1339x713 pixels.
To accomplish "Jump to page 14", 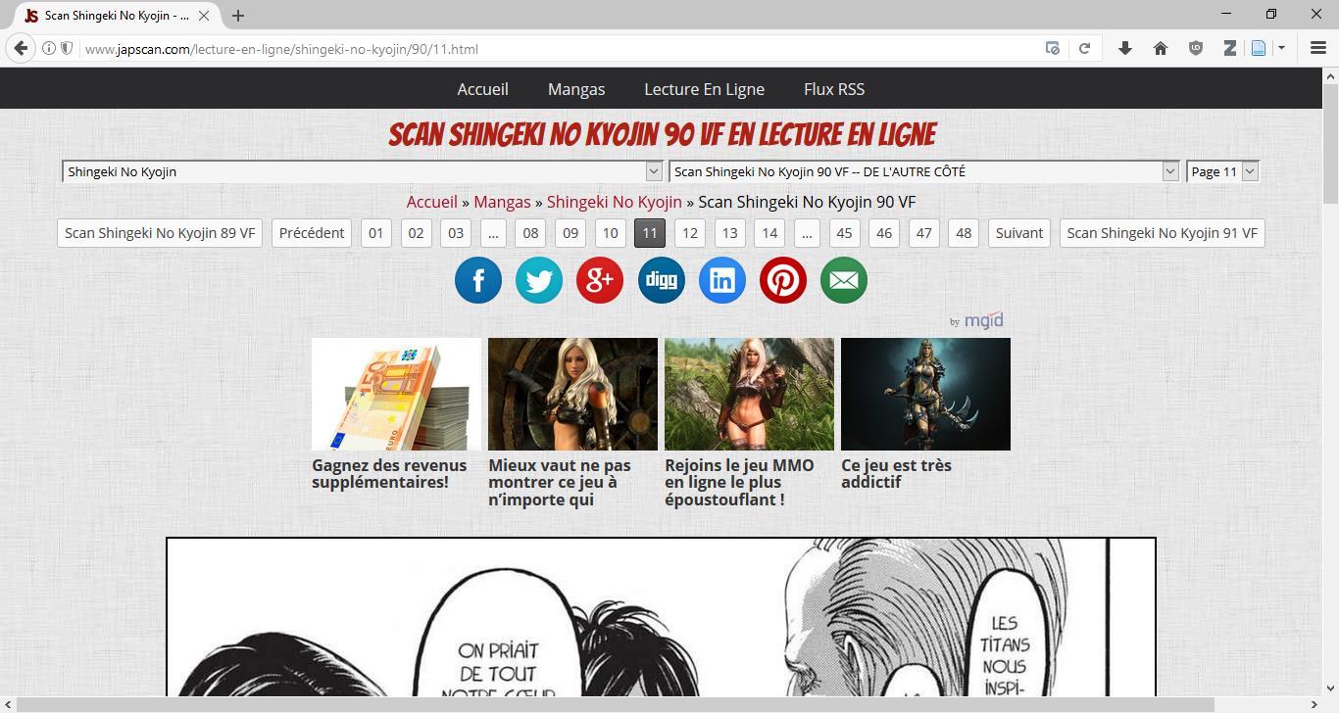I will pos(769,233).
